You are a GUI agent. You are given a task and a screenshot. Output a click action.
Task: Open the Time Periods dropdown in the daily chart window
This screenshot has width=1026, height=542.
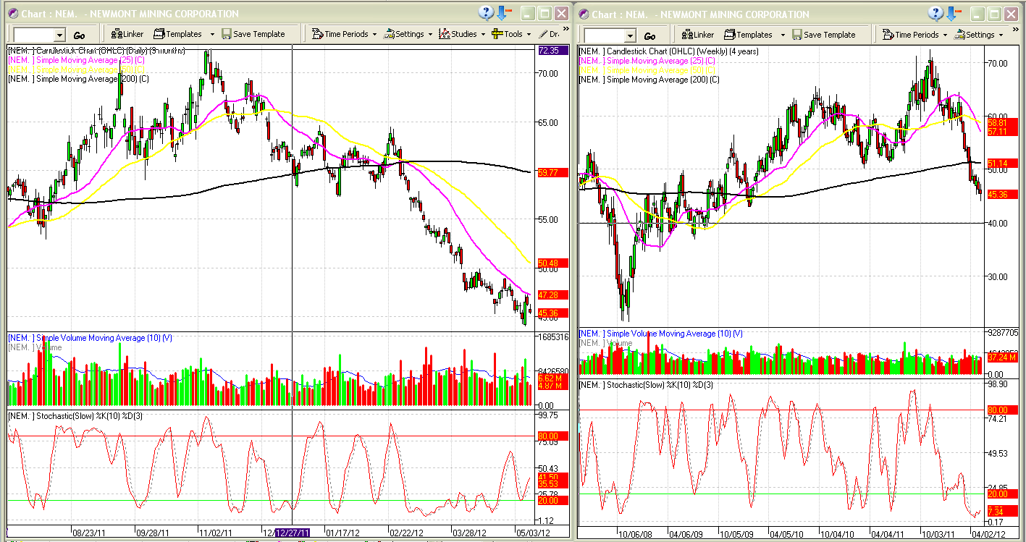(x=345, y=34)
